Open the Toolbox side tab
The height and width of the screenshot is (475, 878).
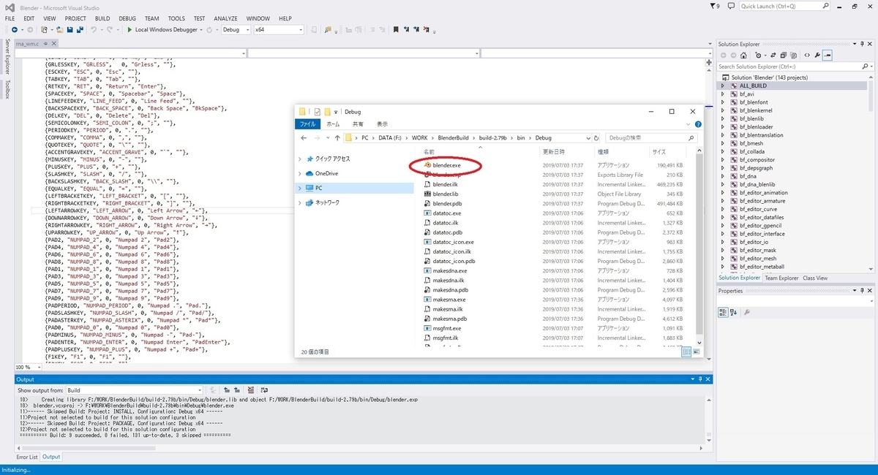(x=6, y=89)
